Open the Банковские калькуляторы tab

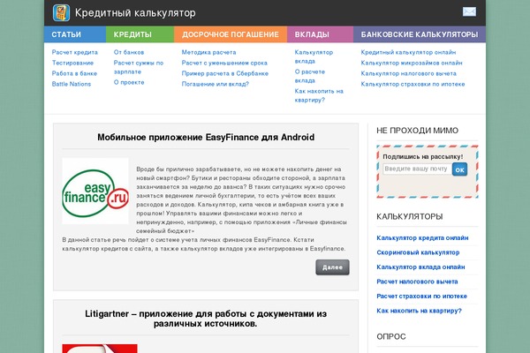pos(420,34)
